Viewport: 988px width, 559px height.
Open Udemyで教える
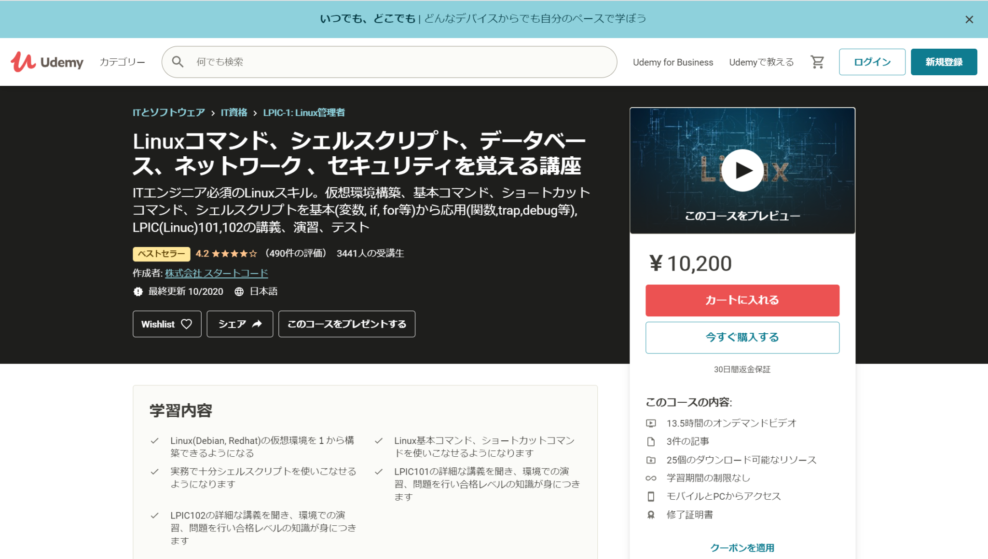[761, 62]
